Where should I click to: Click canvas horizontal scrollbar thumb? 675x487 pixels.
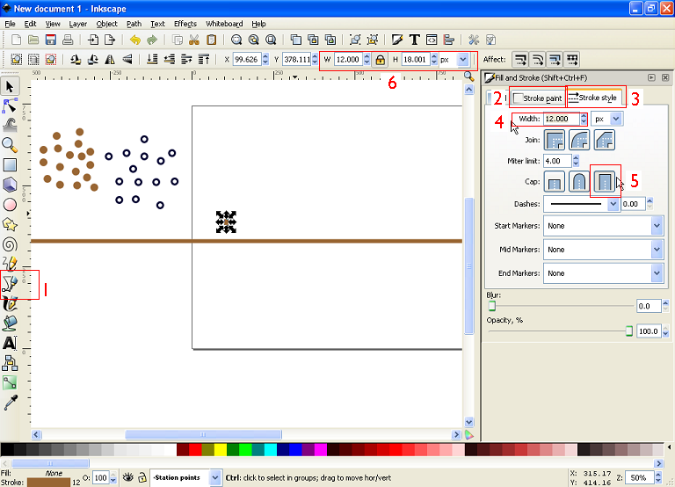tap(203, 434)
